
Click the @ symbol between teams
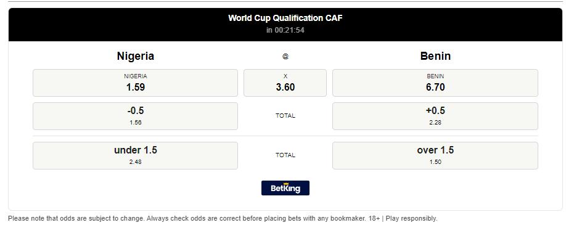pyautogui.click(x=285, y=56)
